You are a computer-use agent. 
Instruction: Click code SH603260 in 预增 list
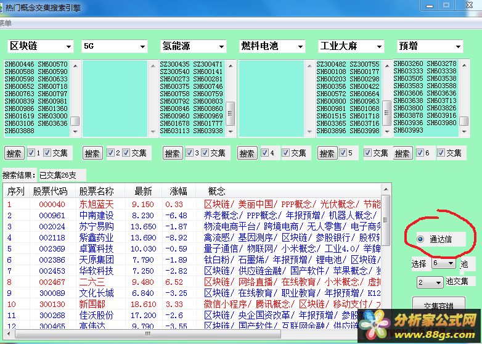click(x=408, y=63)
